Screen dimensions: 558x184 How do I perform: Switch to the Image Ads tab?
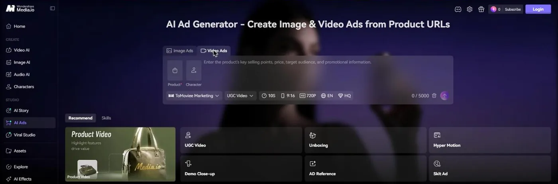180,51
